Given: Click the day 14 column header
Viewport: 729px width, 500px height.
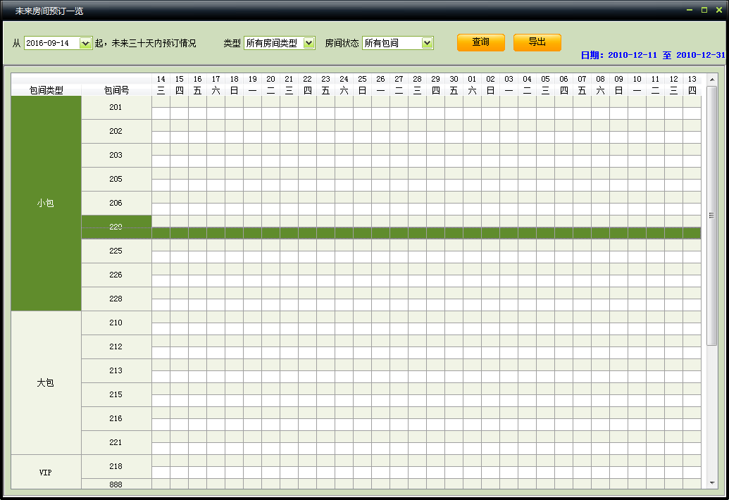Looking at the screenshot, I should coord(161,85).
